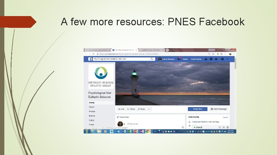Open the Notes page section
277x155 pixels.
[91, 120]
